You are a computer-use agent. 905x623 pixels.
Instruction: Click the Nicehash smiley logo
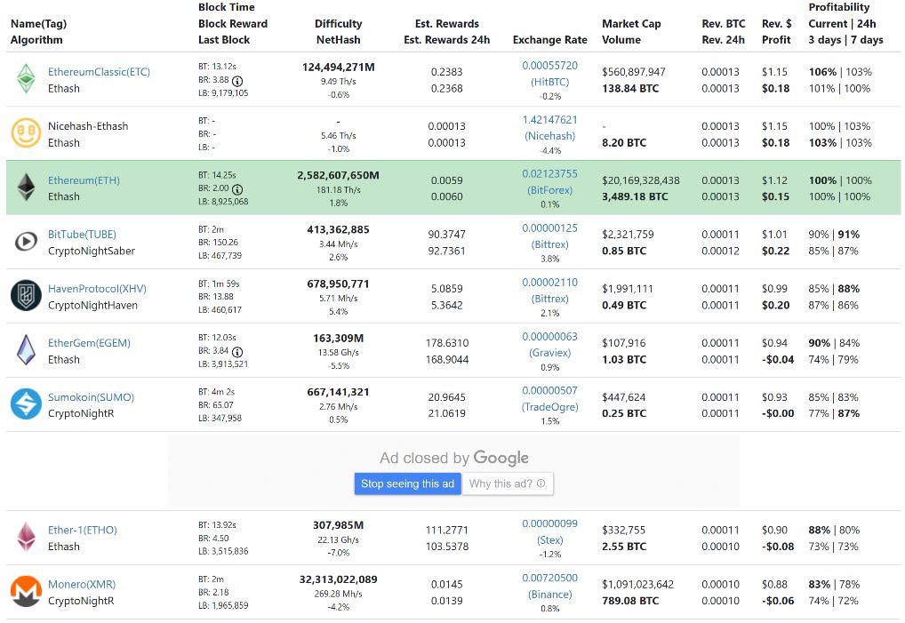(x=26, y=132)
